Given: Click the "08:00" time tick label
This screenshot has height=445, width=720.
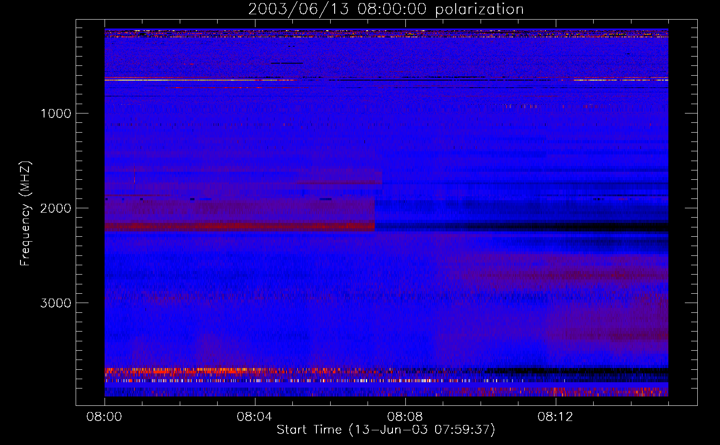Looking at the screenshot, I should coord(104,417).
